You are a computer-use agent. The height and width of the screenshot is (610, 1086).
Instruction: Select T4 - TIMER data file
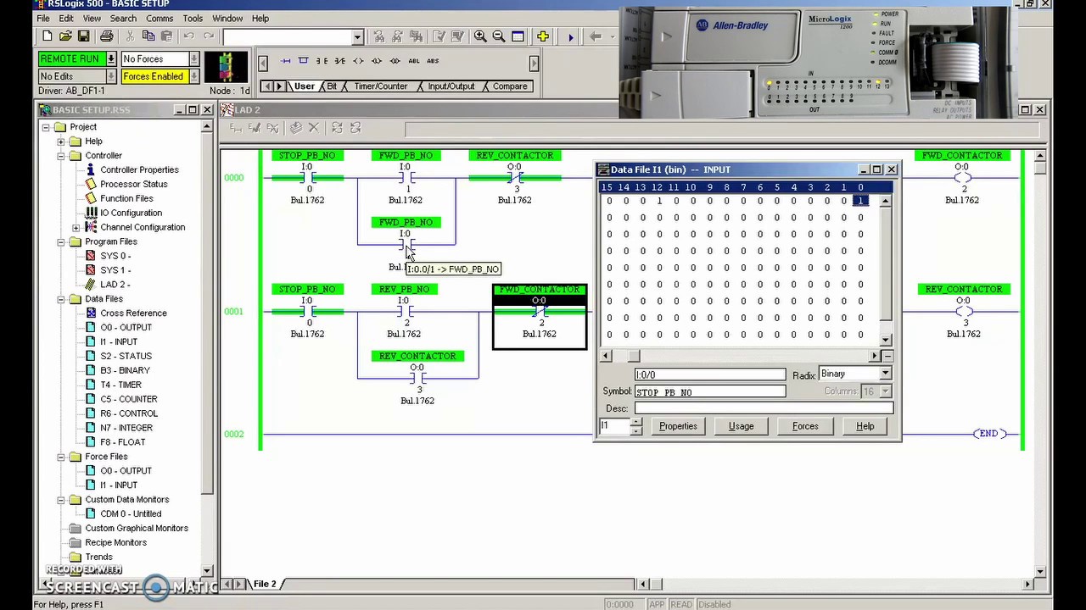point(120,385)
